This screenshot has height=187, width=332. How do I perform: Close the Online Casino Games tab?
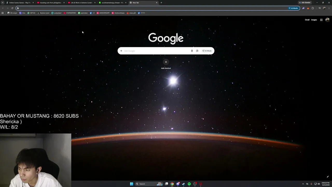tap(33, 3)
